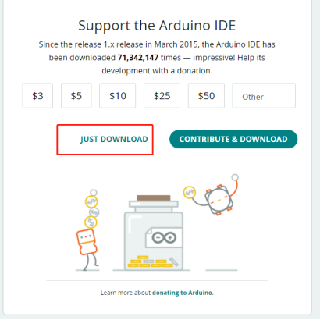This screenshot has height=320, width=320.
Task: Choose the $50 donation amount
Action: pyautogui.click(x=206, y=96)
